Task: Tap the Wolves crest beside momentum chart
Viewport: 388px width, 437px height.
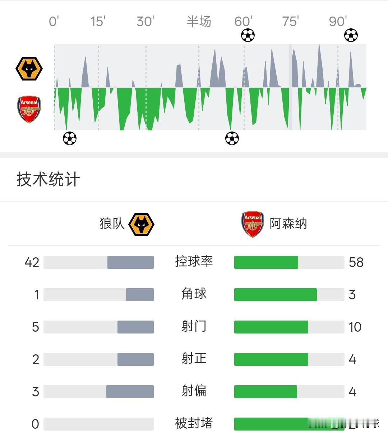Action: pyautogui.click(x=29, y=68)
